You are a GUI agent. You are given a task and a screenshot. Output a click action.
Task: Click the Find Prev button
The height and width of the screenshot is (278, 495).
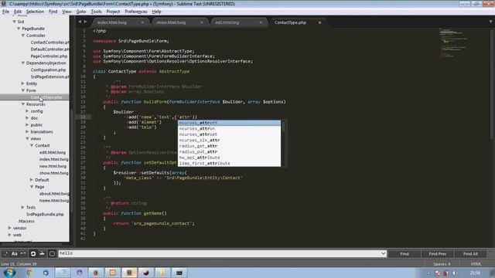pos(438,254)
